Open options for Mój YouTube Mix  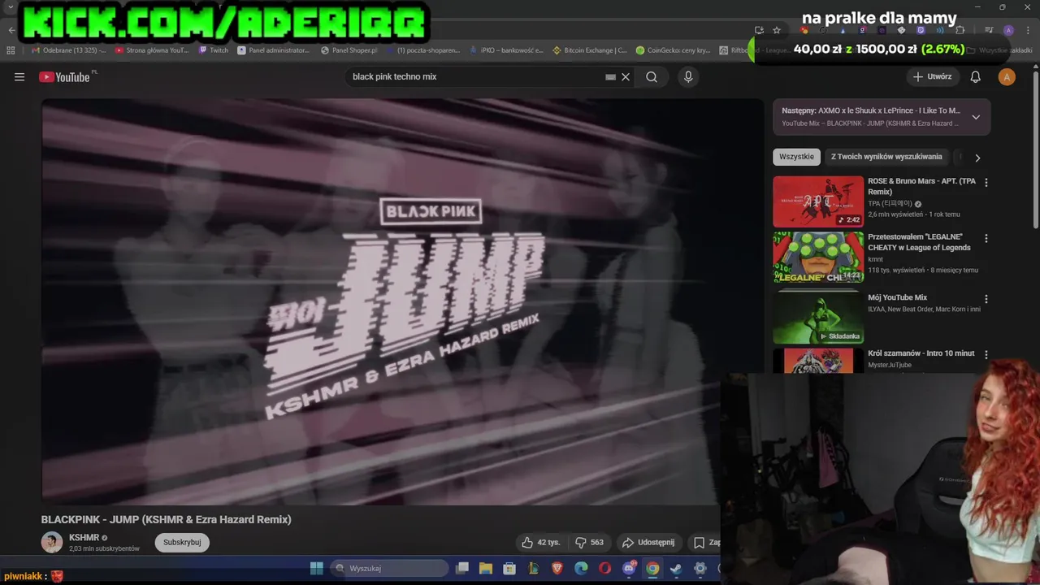pyautogui.click(x=986, y=299)
